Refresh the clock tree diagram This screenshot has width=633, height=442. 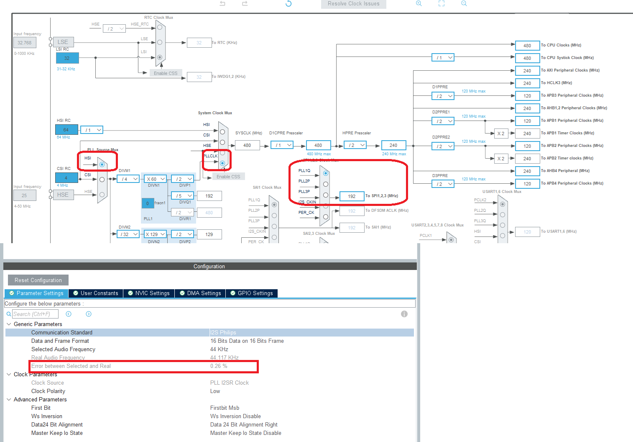(x=288, y=4)
